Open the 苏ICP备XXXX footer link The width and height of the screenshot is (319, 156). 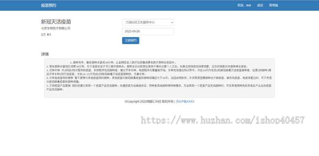click(185, 102)
